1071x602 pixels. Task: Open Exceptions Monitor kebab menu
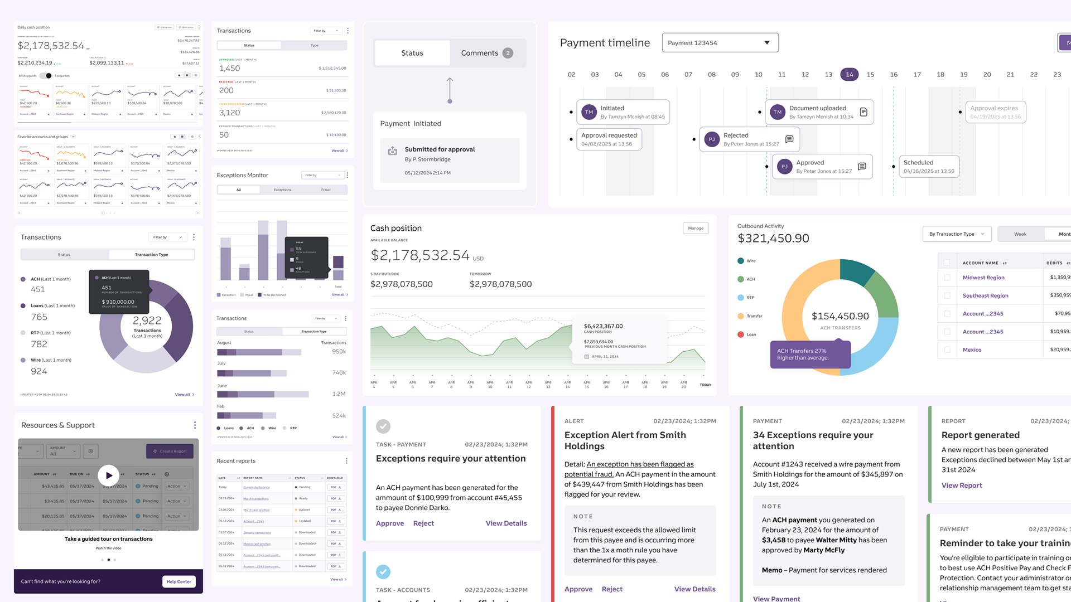point(347,175)
